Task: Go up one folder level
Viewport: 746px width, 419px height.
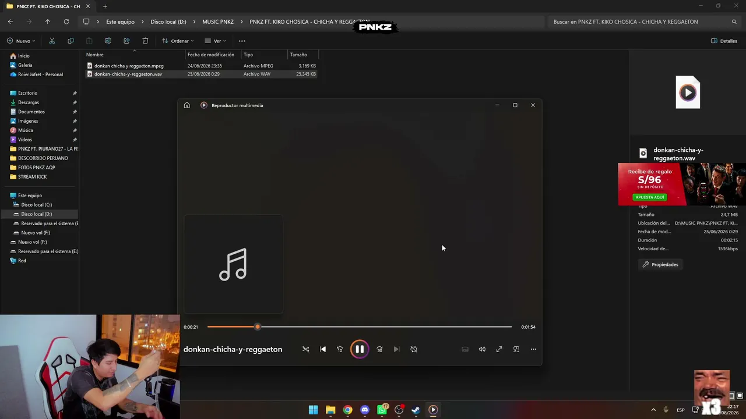Action: tap(48, 22)
